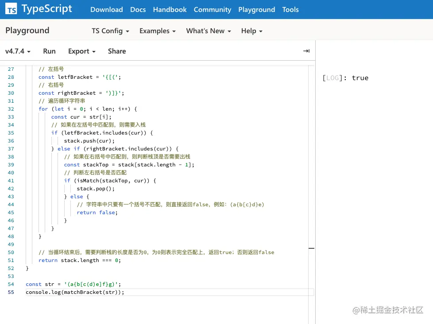Image resolution: width=433 pixels, height=324 pixels.
Task: Click the const cur = str[i] line
Action: click(x=81, y=117)
